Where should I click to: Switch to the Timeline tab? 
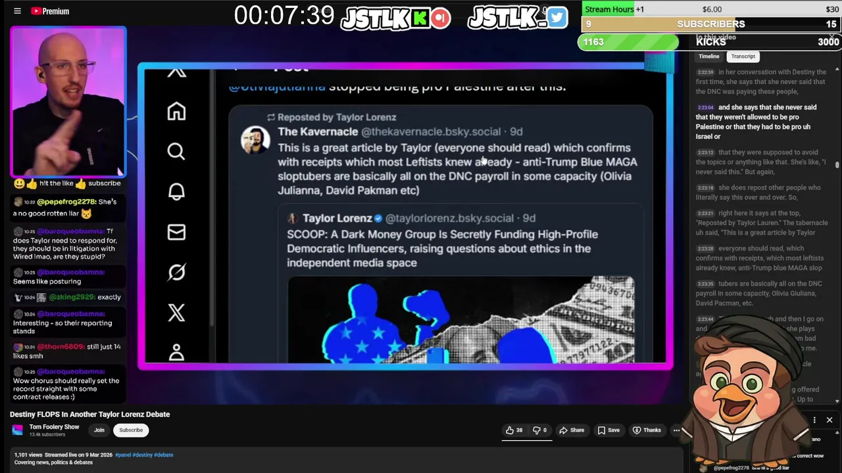pyautogui.click(x=709, y=56)
